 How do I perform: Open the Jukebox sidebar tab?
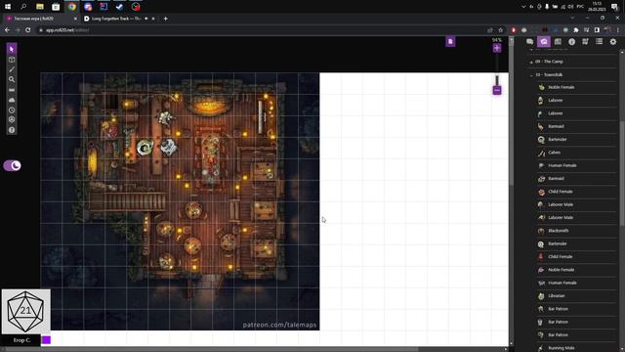tap(585, 41)
